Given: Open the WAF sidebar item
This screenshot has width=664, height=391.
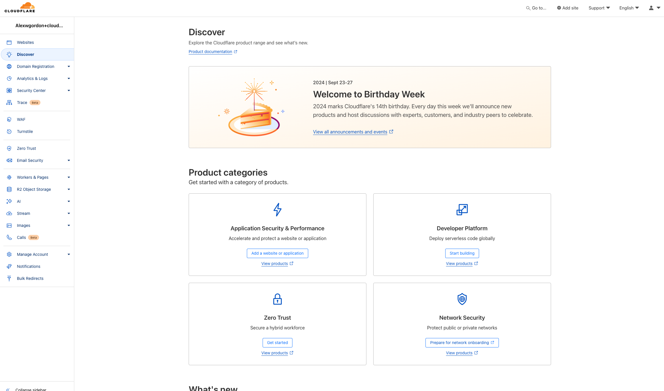Looking at the screenshot, I should 37,119.
